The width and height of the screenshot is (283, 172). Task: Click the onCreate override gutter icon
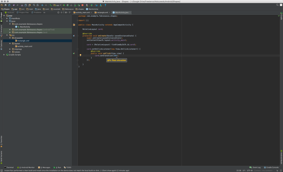pyautogui.click(x=74, y=36)
